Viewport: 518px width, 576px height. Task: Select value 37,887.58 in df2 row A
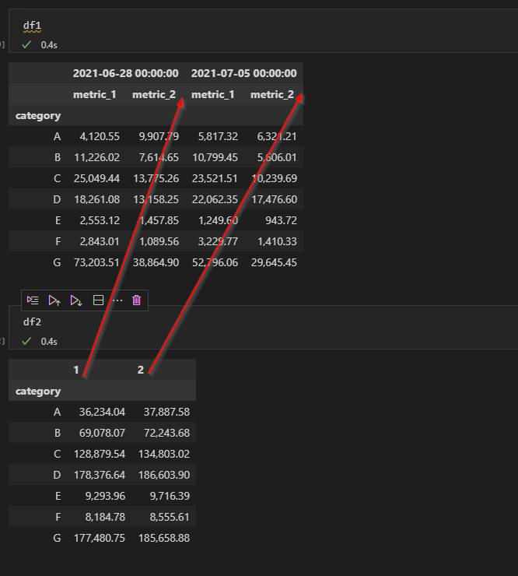tap(166, 413)
